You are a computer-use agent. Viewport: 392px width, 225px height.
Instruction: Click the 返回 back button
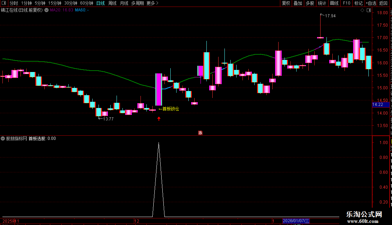click(x=383, y=3)
